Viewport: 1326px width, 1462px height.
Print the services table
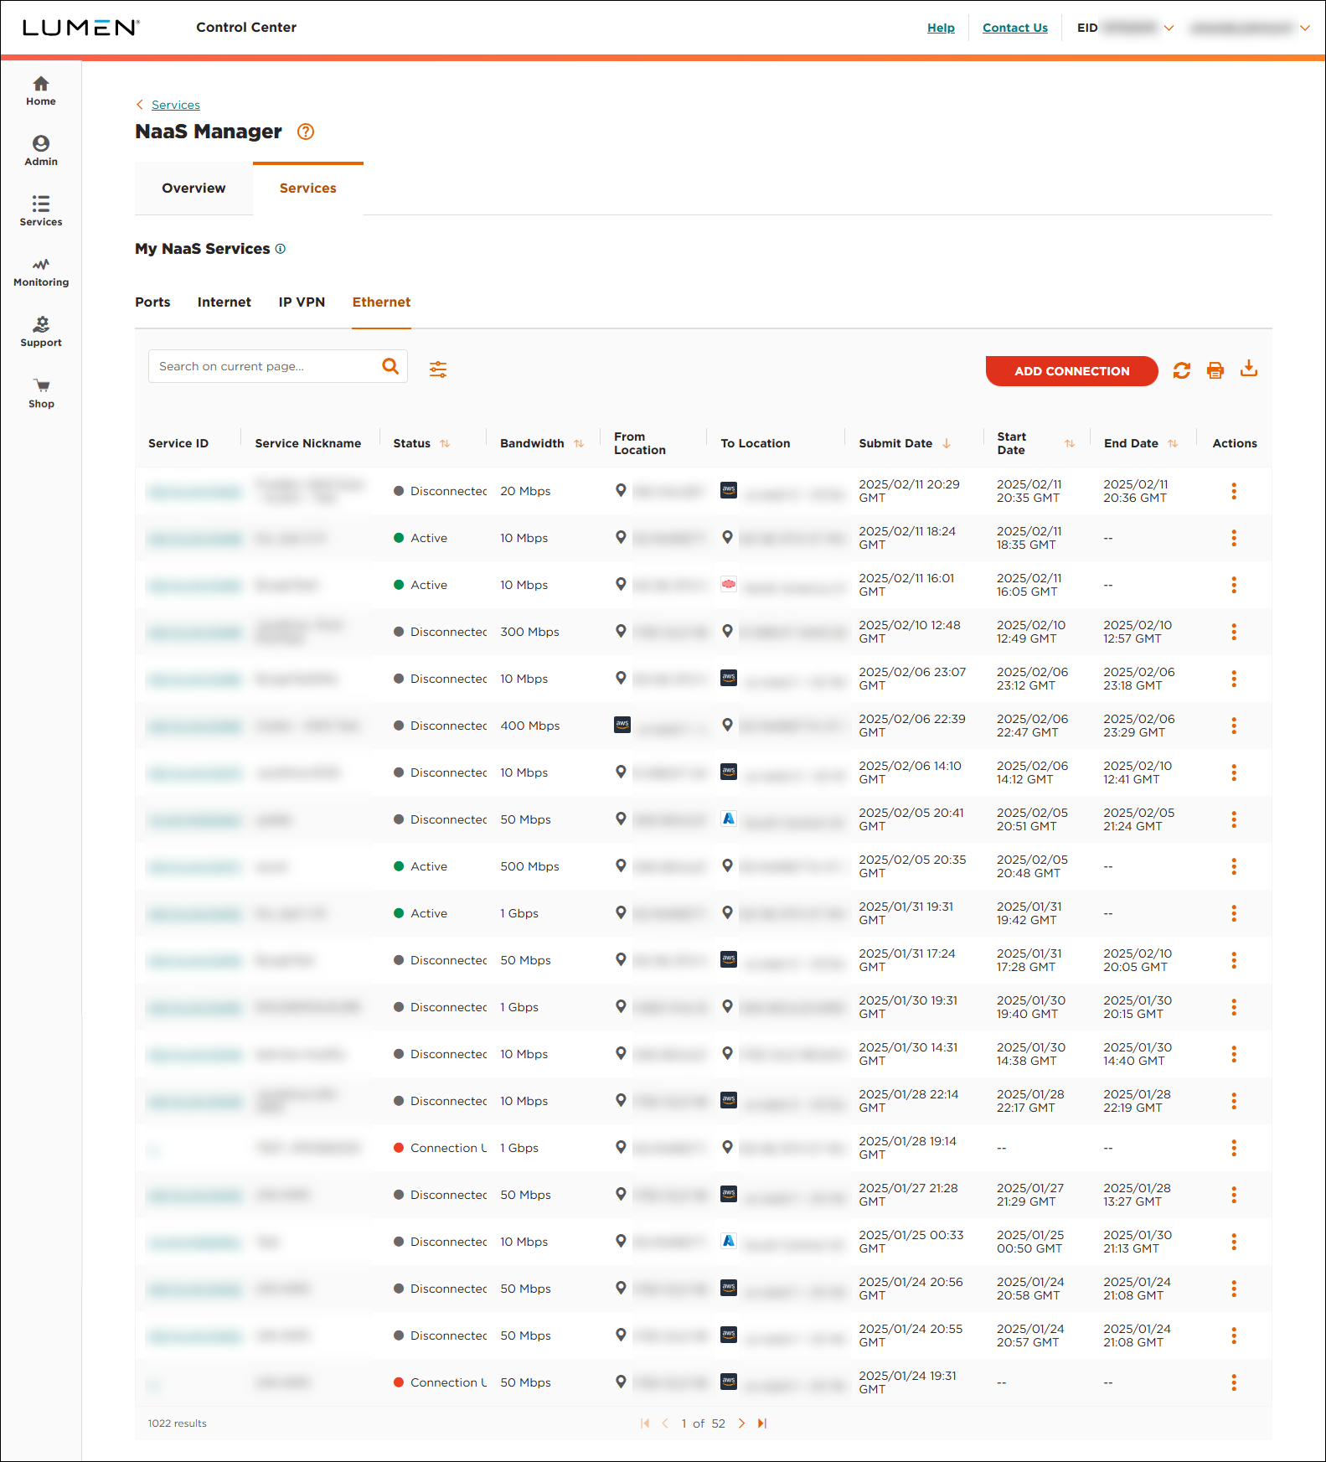pyautogui.click(x=1215, y=370)
